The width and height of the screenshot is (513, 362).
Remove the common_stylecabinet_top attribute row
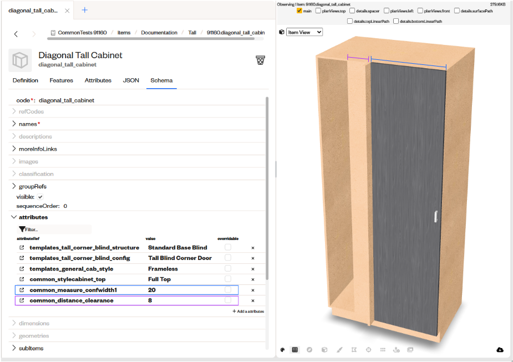coord(253,279)
